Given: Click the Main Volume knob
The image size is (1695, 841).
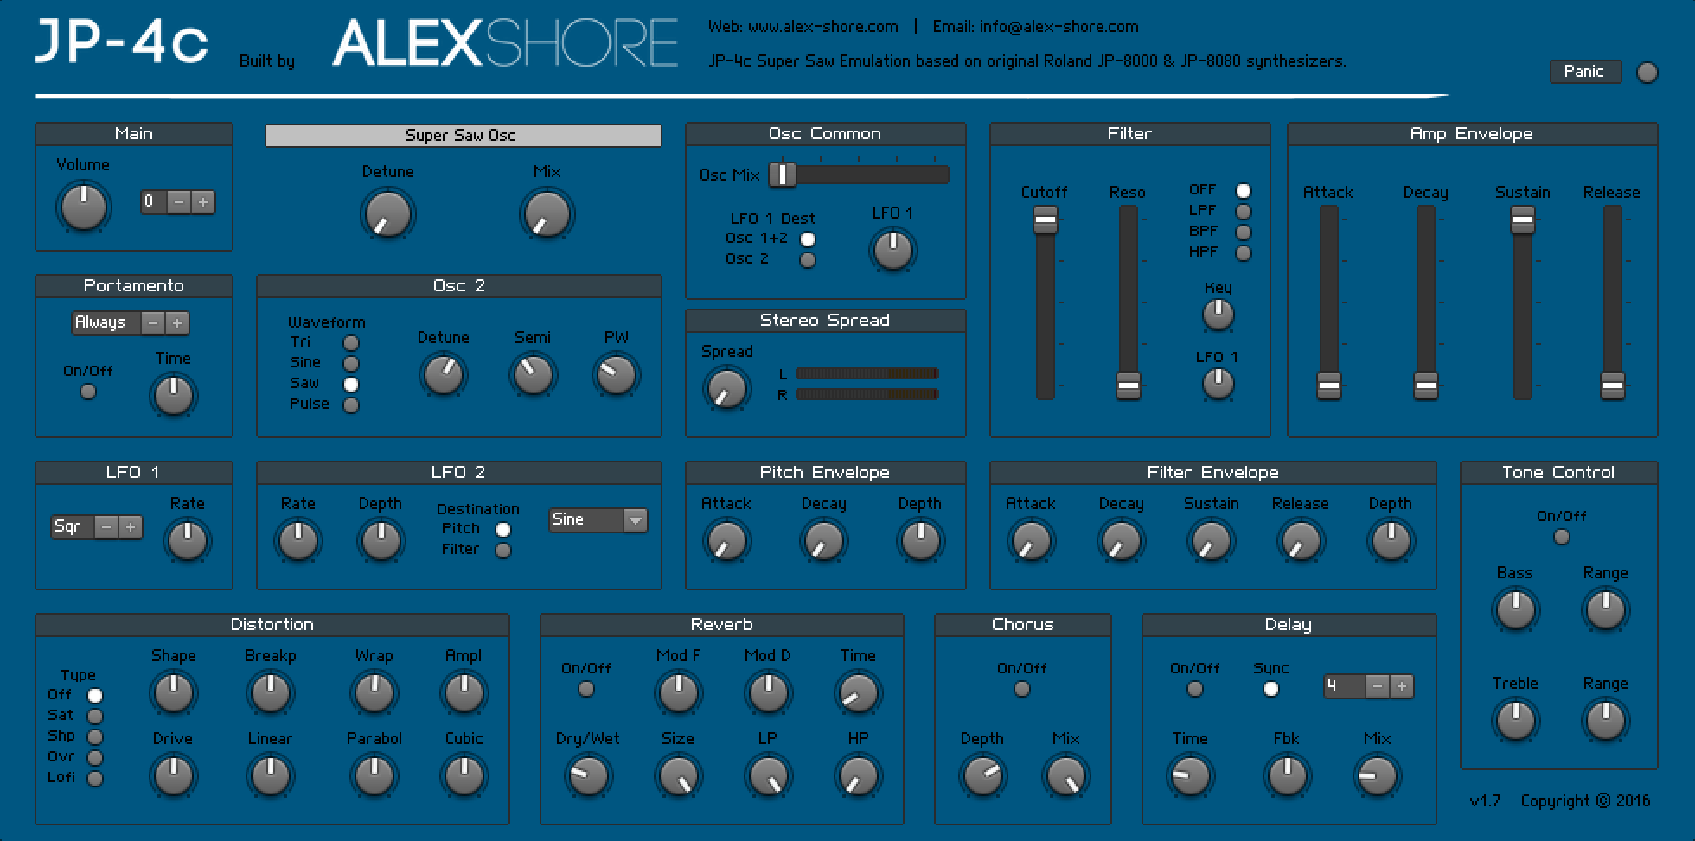Looking at the screenshot, I should pyautogui.click(x=84, y=207).
